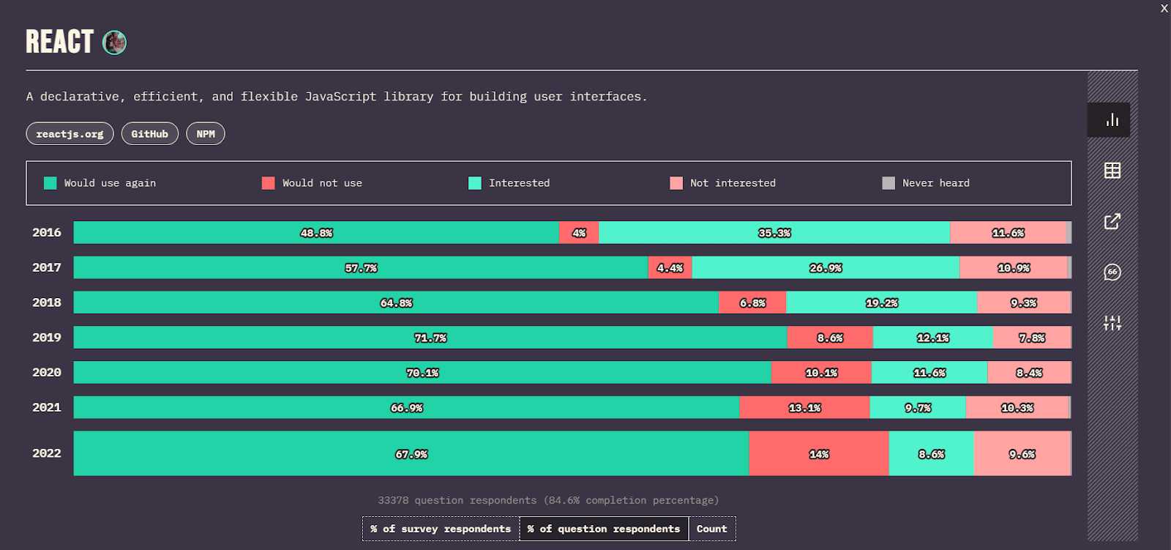Click the 'Interested' legend item
This screenshot has width=1171, height=550.
coord(509,183)
